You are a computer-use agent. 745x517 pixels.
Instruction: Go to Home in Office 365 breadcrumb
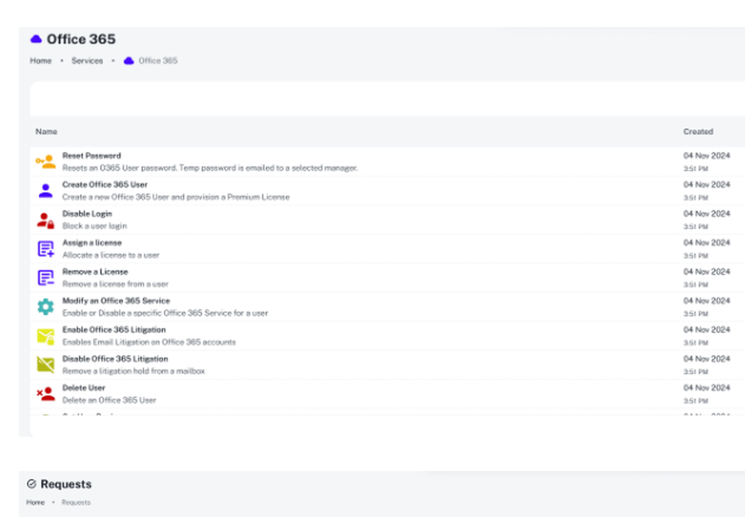coord(41,61)
